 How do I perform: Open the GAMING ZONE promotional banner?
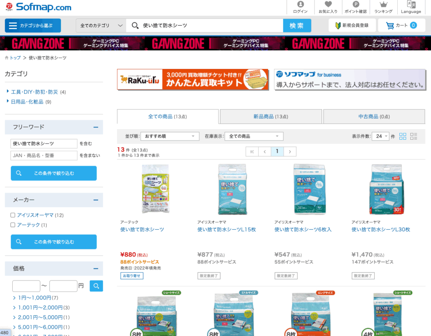coord(215,43)
